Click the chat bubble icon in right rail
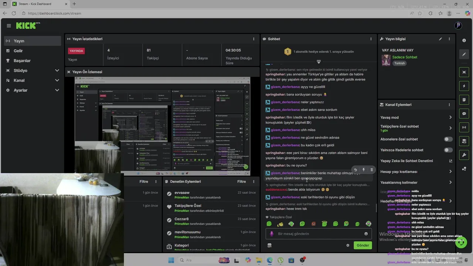The width and height of the screenshot is (473, 266). 464,113
